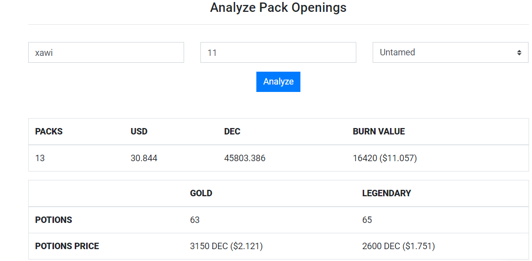Viewport: 532px width, 261px height.
Task: Click the dropdown arrows on Untamed selector
Action: [x=519, y=52]
